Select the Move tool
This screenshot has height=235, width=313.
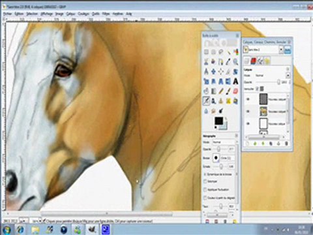213,71
